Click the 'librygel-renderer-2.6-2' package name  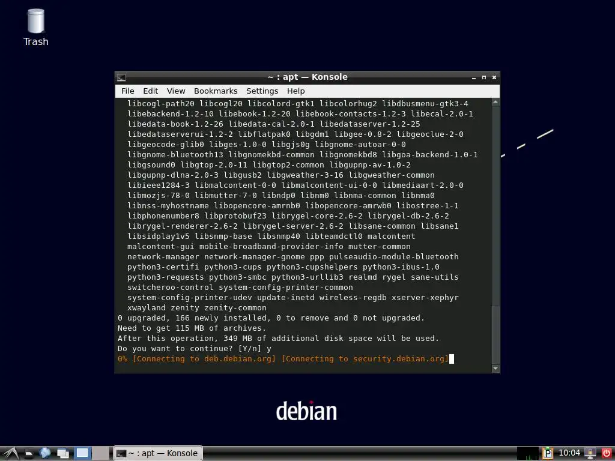(x=183, y=226)
